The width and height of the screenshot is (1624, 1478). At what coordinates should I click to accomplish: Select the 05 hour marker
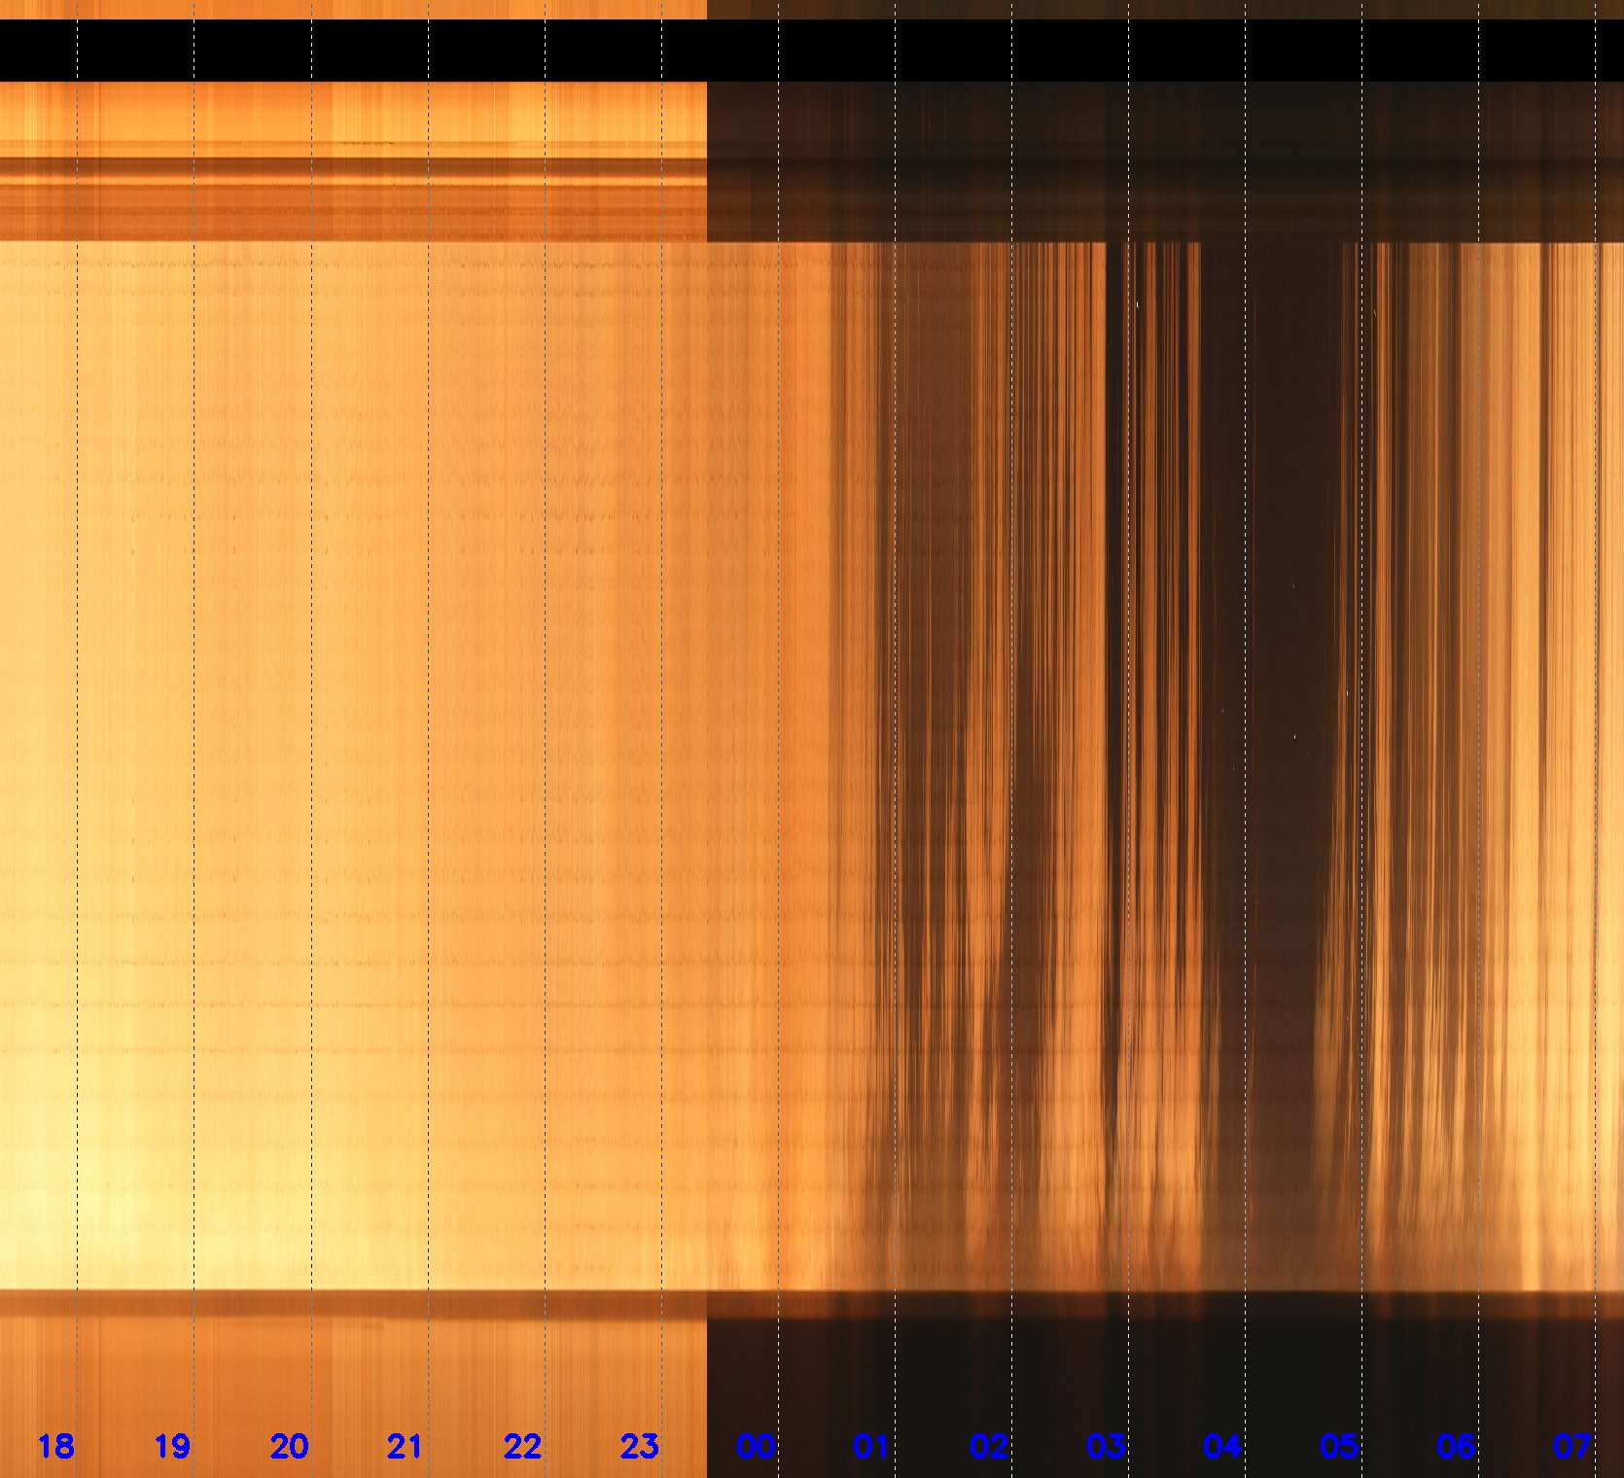point(1339,1446)
